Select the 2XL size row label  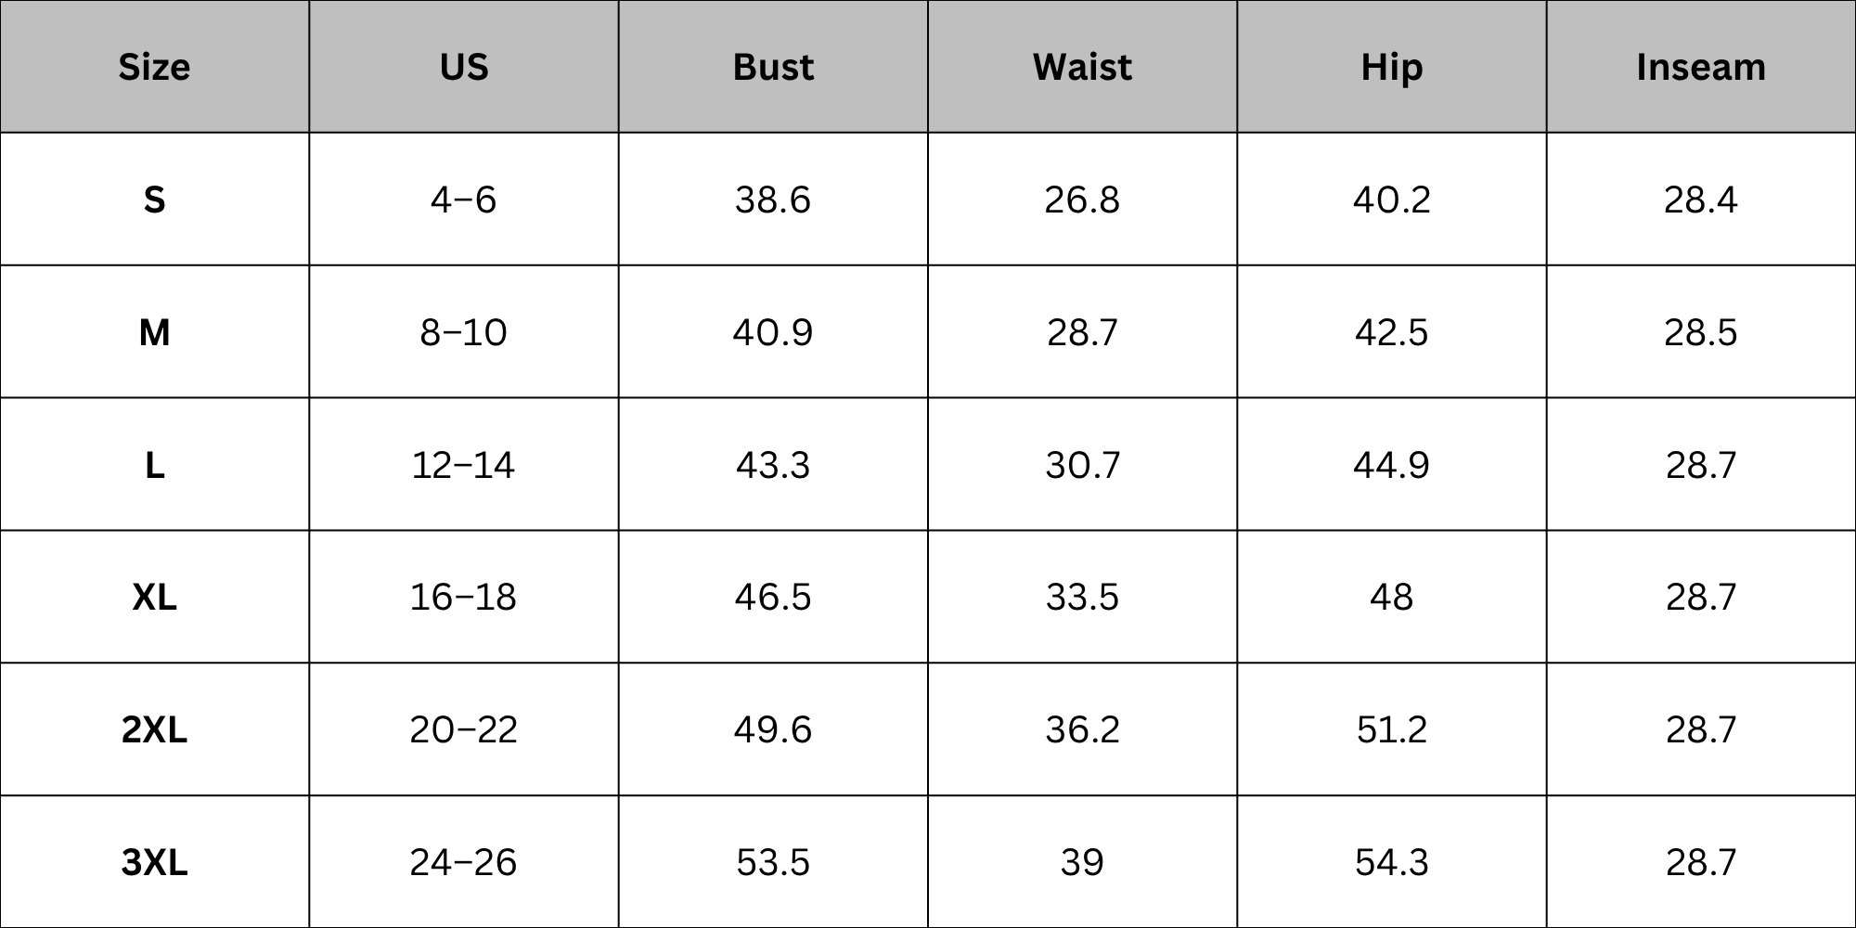pos(154,729)
